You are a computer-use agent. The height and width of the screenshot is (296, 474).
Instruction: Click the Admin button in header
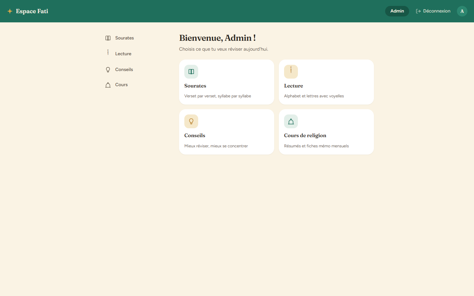point(397,11)
